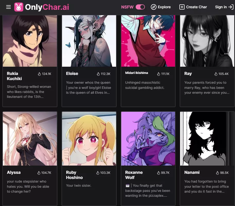Open the Midari Ikishima character name
The width and height of the screenshot is (235, 206).
tap(136, 73)
